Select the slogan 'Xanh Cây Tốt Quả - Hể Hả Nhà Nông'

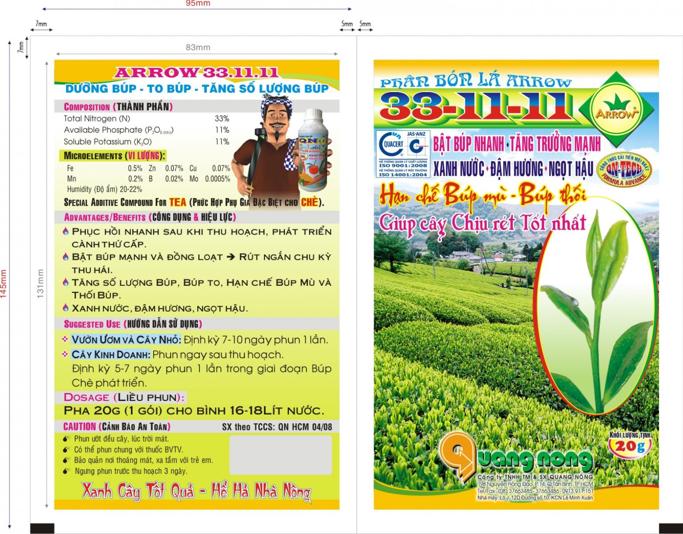click(196, 491)
